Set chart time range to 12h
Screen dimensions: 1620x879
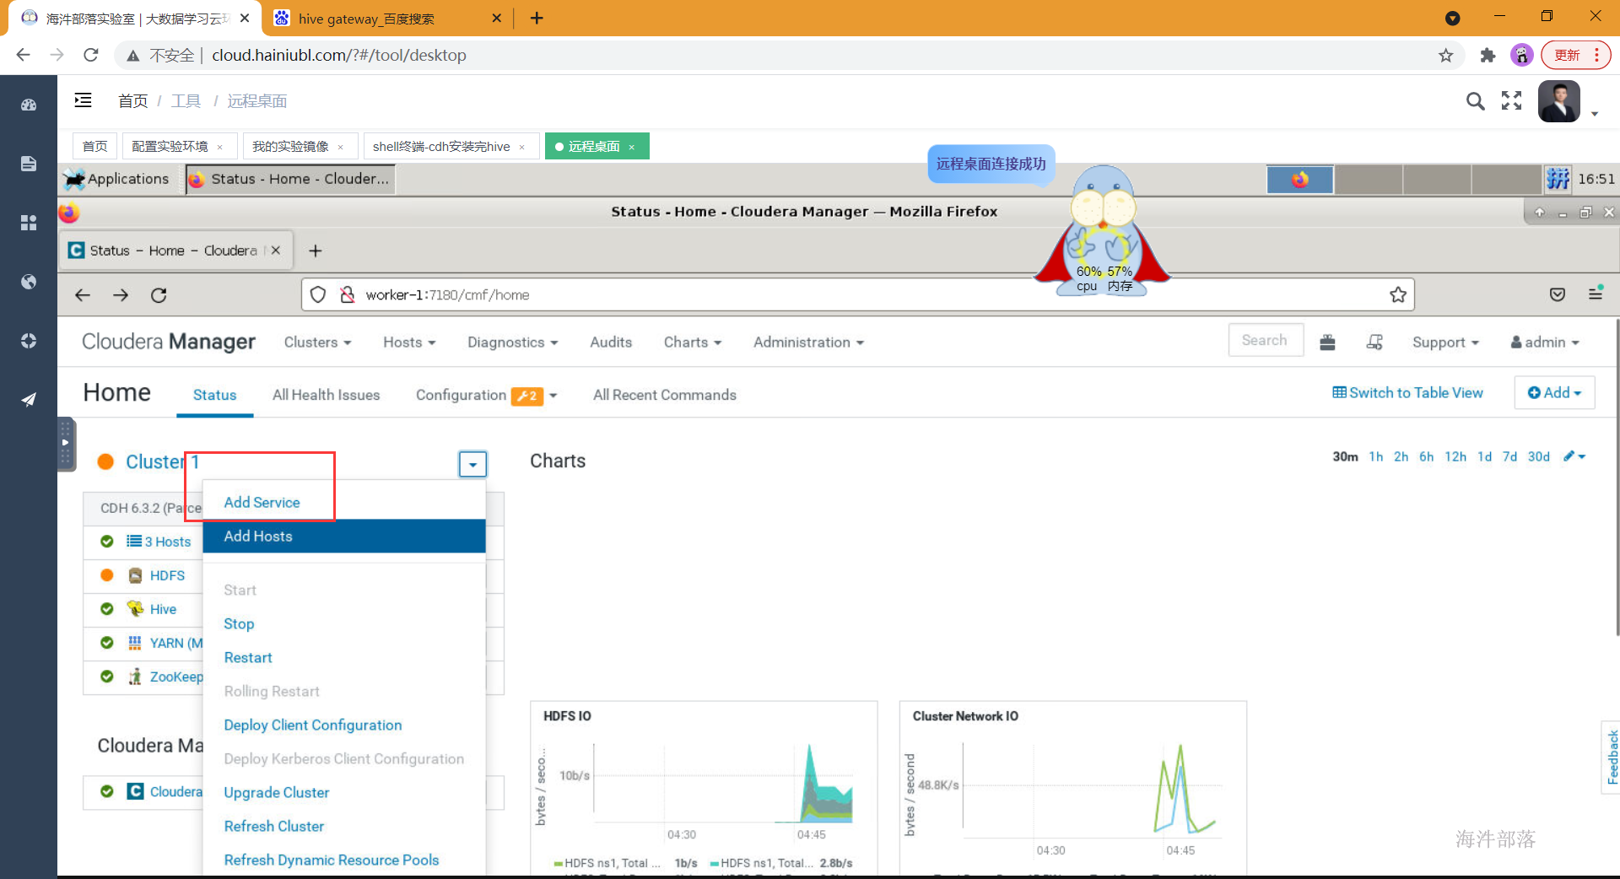(1455, 456)
